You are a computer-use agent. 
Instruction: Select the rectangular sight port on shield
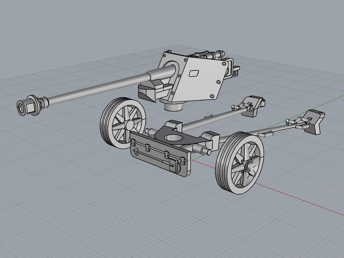pyautogui.click(x=194, y=73)
